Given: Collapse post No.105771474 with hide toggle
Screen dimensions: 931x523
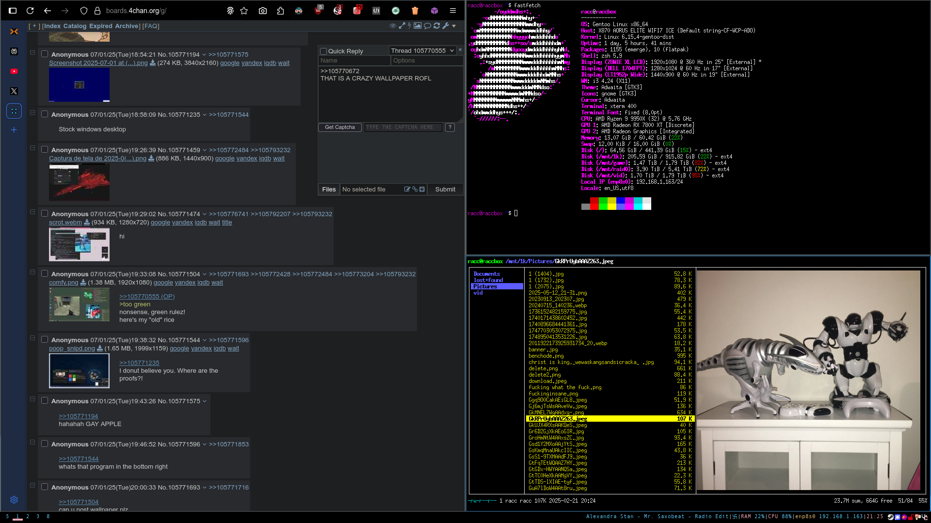Looking at the screenshot, I should click(32, 212).
